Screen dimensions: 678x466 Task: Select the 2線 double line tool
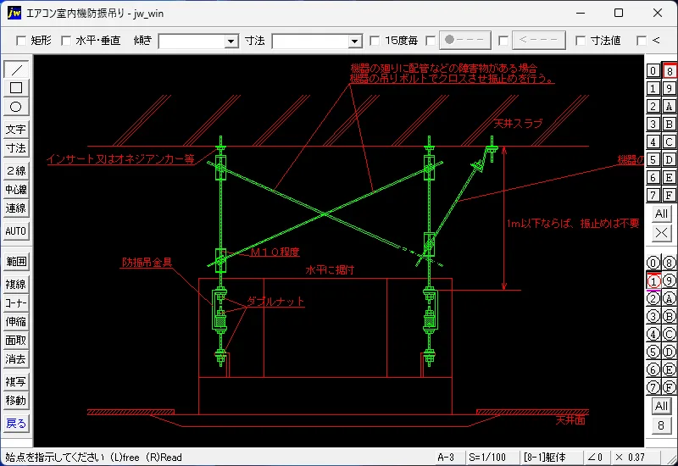[16, 170]
